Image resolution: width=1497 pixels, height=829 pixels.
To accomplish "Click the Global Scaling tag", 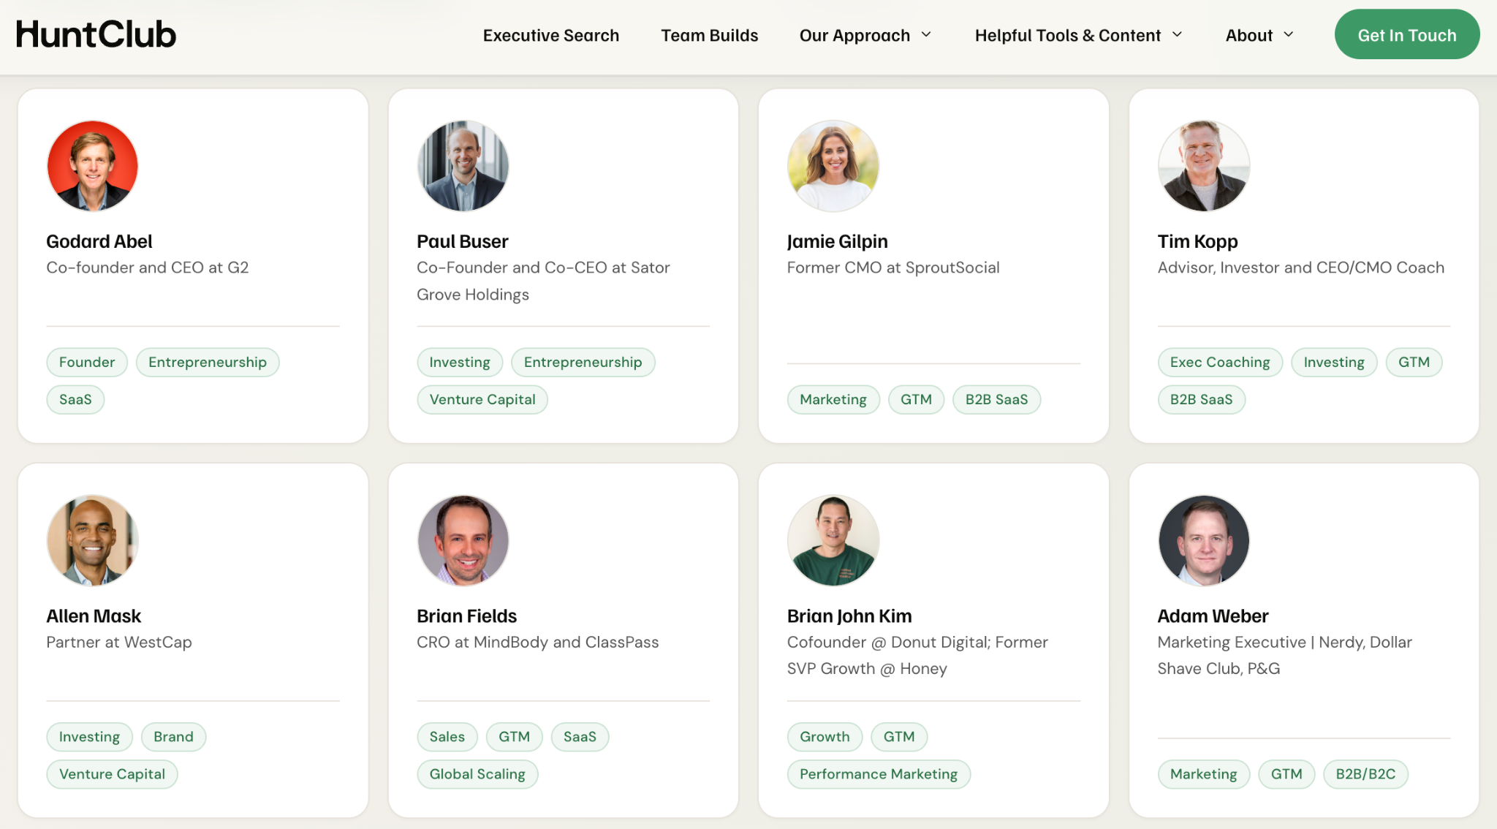I will click(x=477, y=773).
